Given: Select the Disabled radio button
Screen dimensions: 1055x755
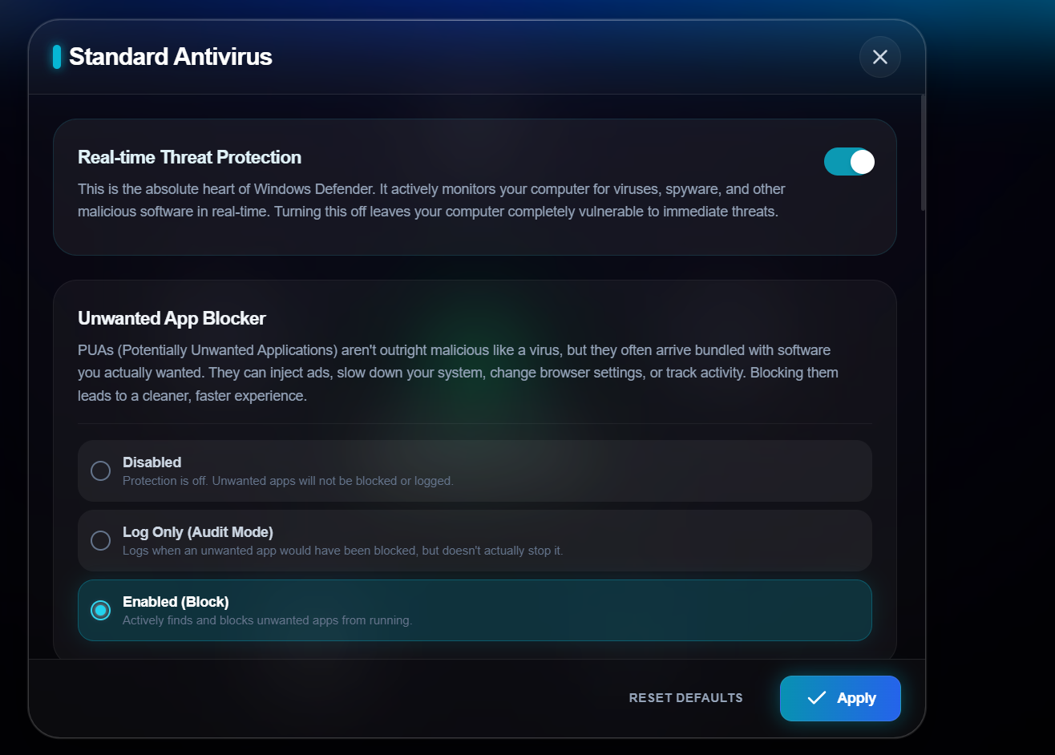Looking at the screenshot, I should 100,470.
